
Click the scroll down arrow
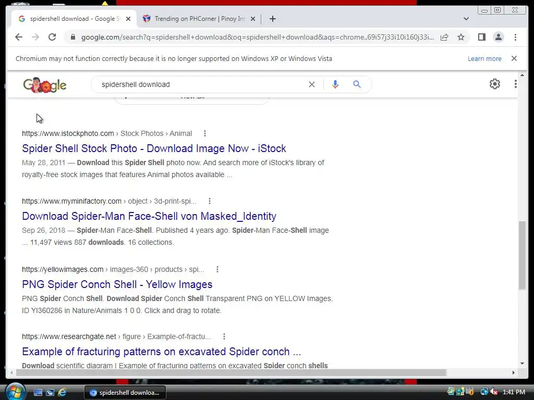click(x=523, y=364)
